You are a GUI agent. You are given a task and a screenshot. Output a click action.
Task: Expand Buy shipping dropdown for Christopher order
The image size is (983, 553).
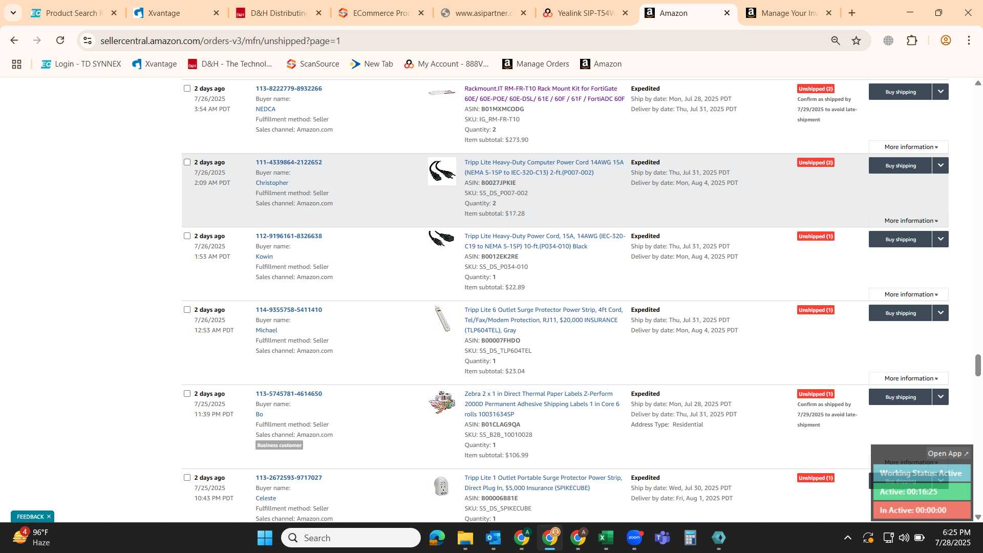coord(941,165)
